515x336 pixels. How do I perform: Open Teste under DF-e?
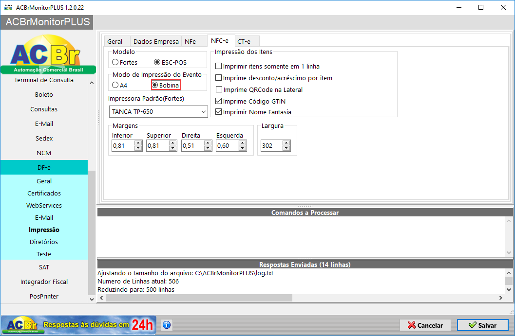(44, 254)
